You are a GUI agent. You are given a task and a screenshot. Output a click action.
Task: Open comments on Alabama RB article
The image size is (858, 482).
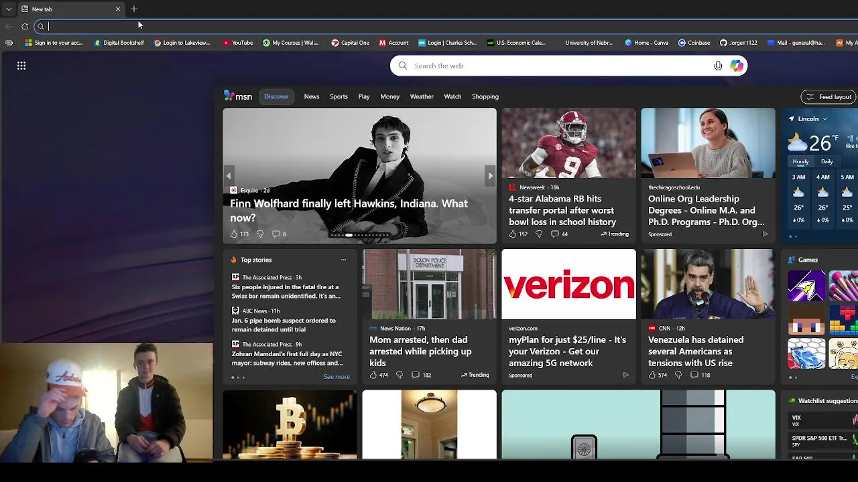tap(559, 234)
